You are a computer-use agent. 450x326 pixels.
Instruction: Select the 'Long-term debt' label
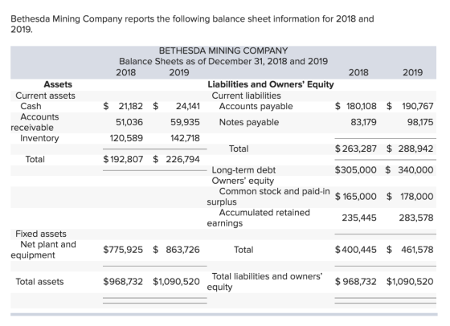243,170
